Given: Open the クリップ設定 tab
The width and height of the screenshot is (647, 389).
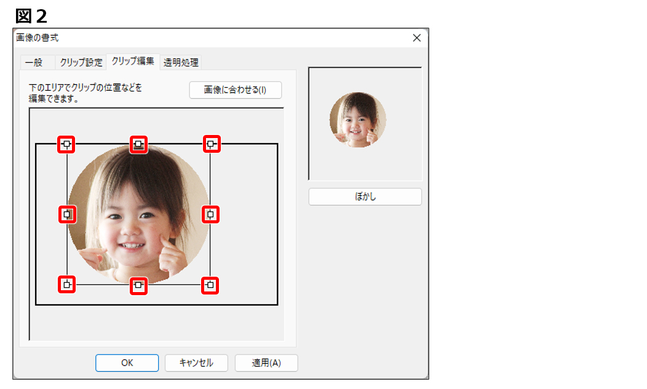Looking at the screenshot, I should pyautogui.click(x=81, y=63).
